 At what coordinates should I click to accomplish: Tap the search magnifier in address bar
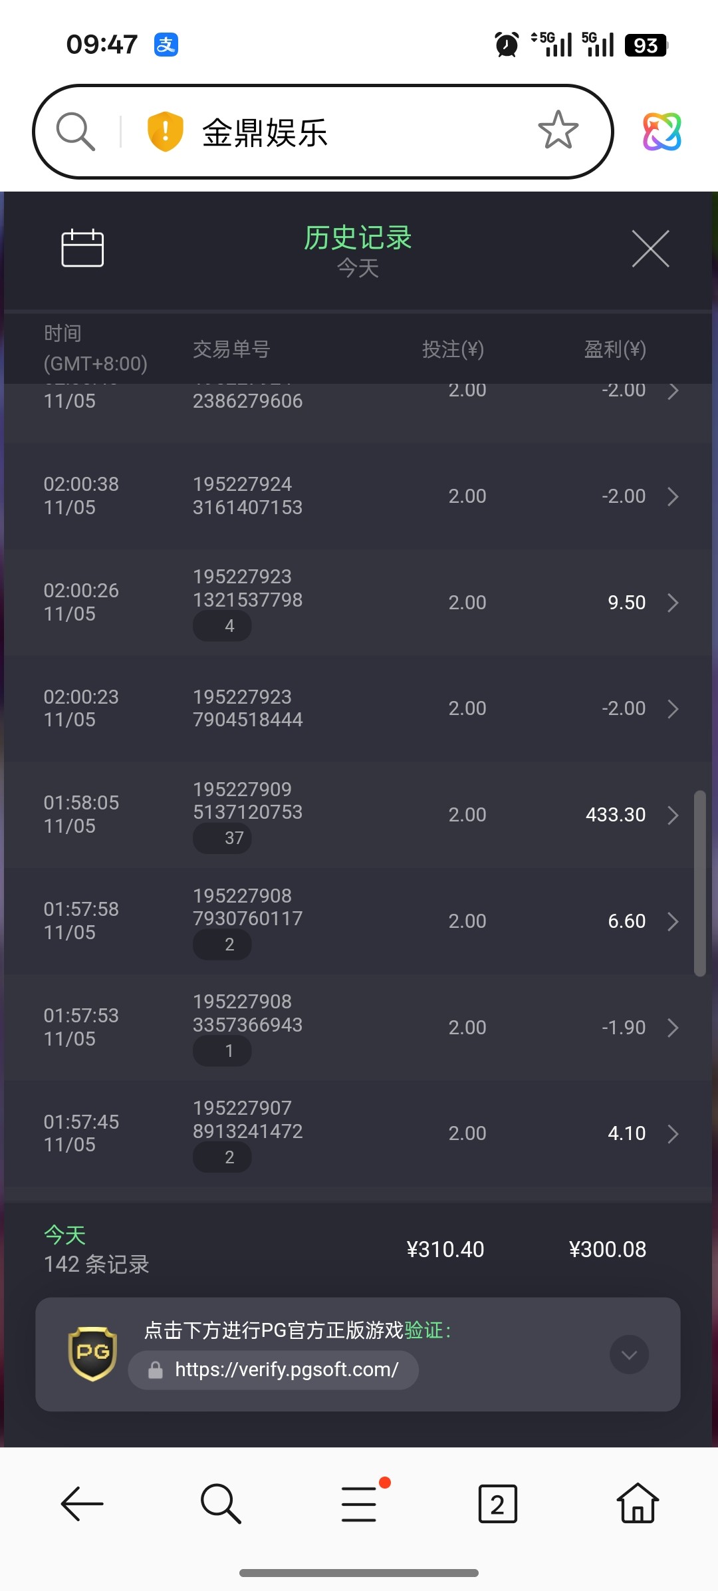75,132
